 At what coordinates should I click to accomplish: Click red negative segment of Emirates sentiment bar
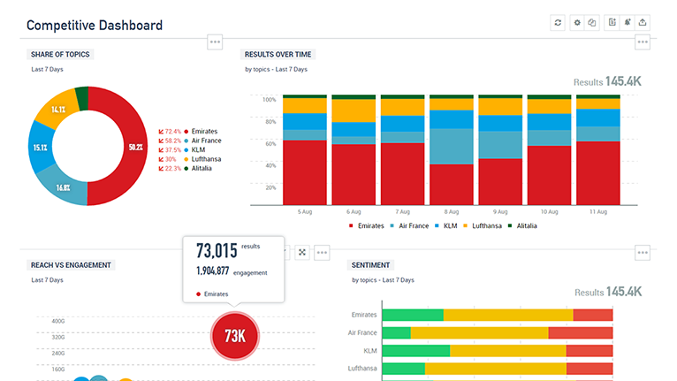pyautogui.click(x=593, y=315)
